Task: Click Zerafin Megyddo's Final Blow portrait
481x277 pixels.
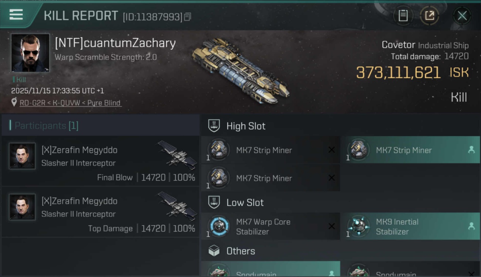Action: pos(22,156)
